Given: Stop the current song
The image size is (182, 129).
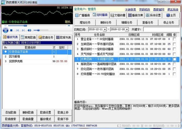Looking at the screenshot, I should point(11,30).
